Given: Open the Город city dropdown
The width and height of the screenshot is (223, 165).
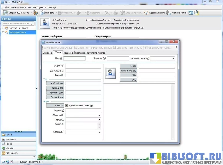Looking at the screenshot, I should (99, 120).
